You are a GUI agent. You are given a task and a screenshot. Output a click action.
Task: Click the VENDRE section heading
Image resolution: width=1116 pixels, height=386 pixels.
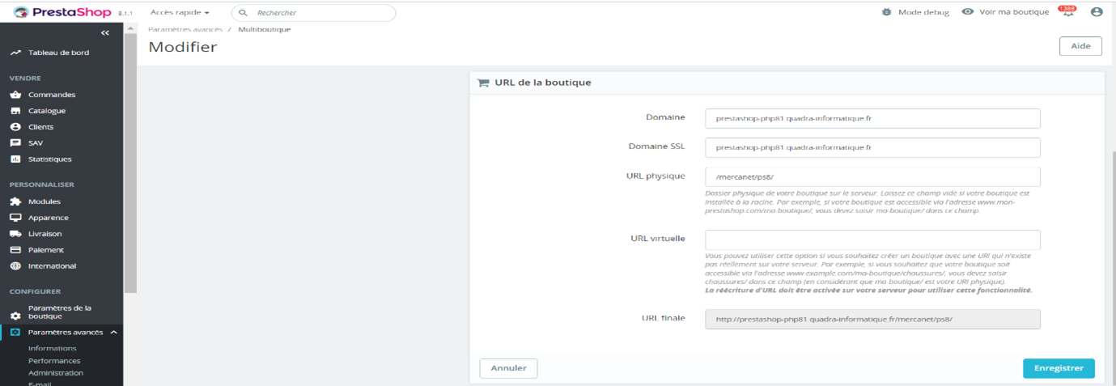tap(25, 78)
